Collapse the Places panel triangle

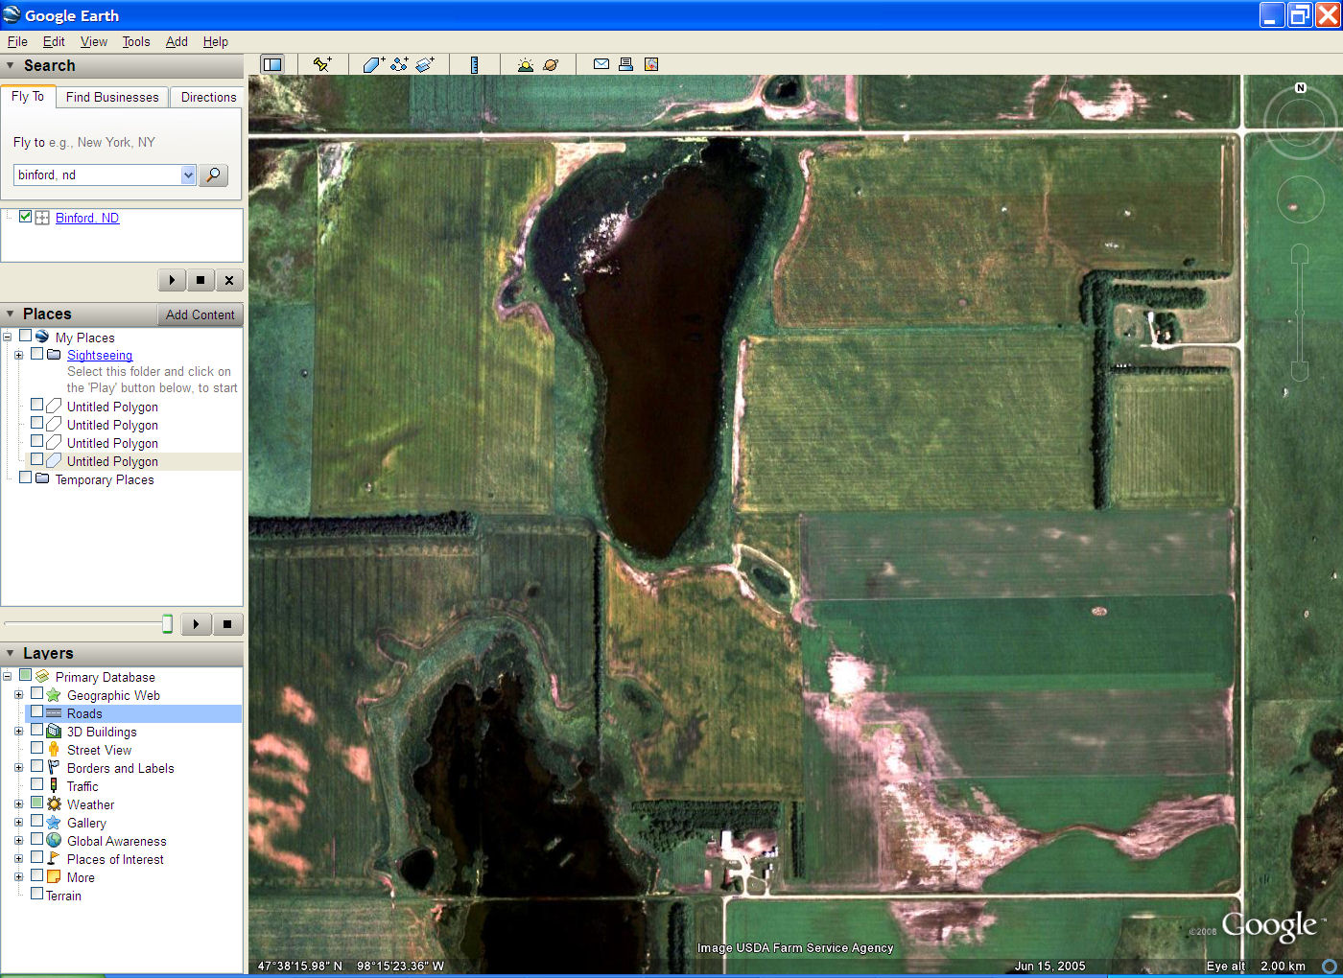[x=10, y=314]
